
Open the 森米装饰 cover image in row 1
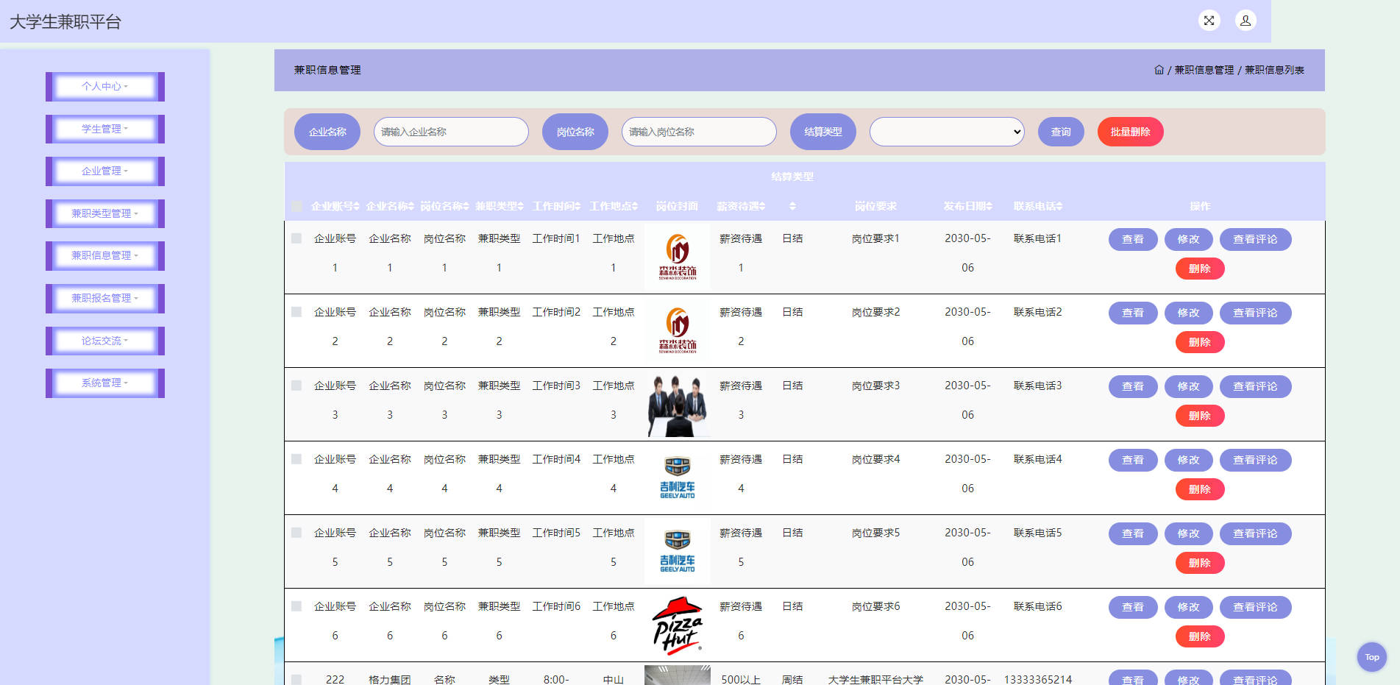[678, 257]
